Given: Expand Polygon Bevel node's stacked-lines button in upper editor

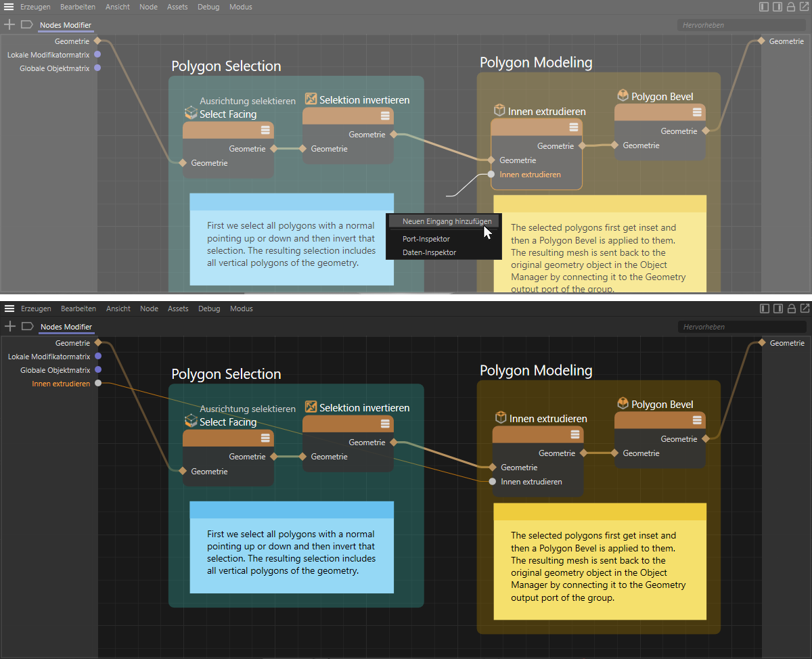Looking at the screenshot, I should 697,112.
